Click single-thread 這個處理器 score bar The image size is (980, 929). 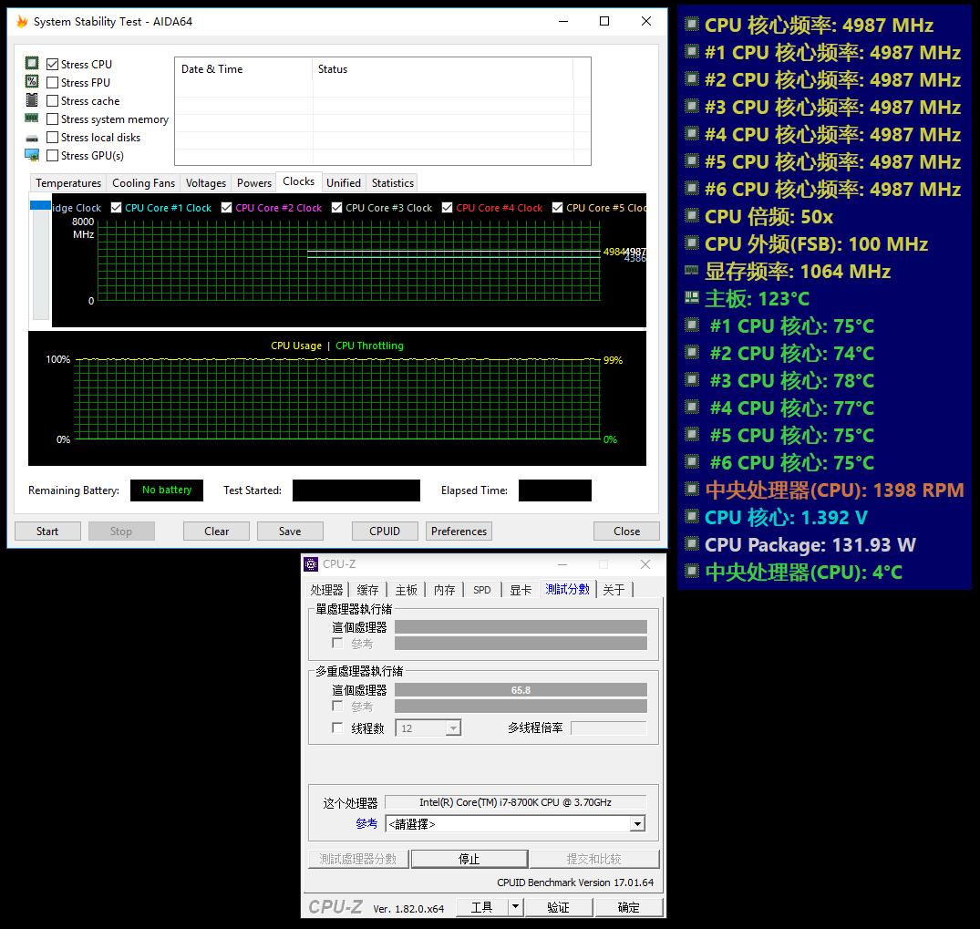click(x=521, y=627)
